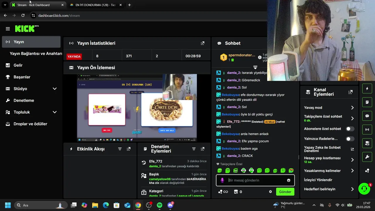375x211 pixels.
Task: Click the YAYINDA live status badge
Action: click(74, 57)
